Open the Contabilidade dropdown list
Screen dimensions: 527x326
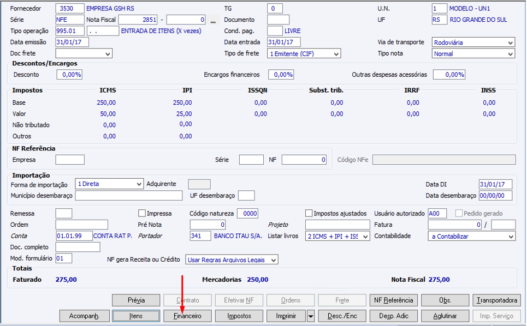[x=471, y=237]
